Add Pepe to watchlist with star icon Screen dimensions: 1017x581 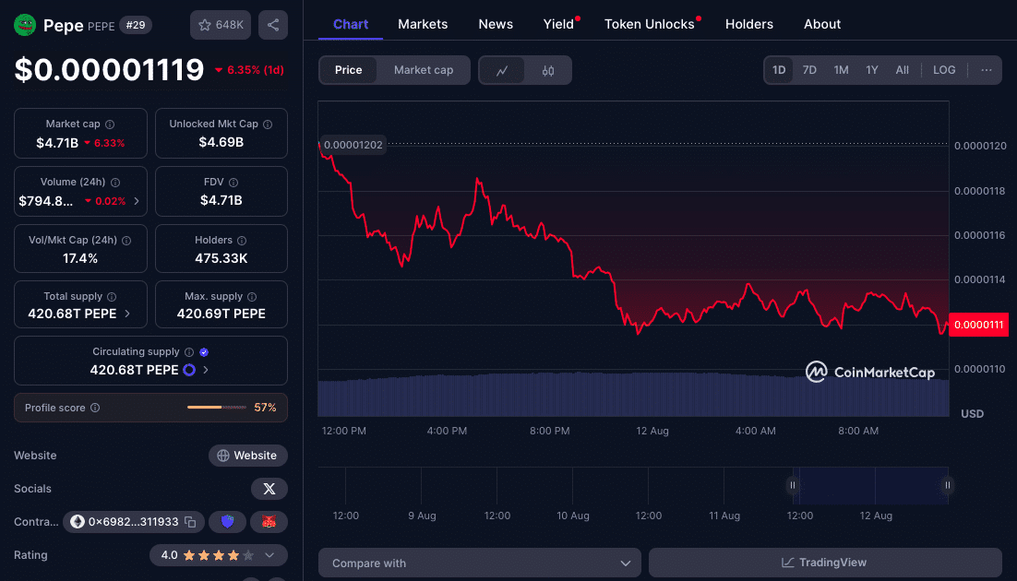[221, 25]
